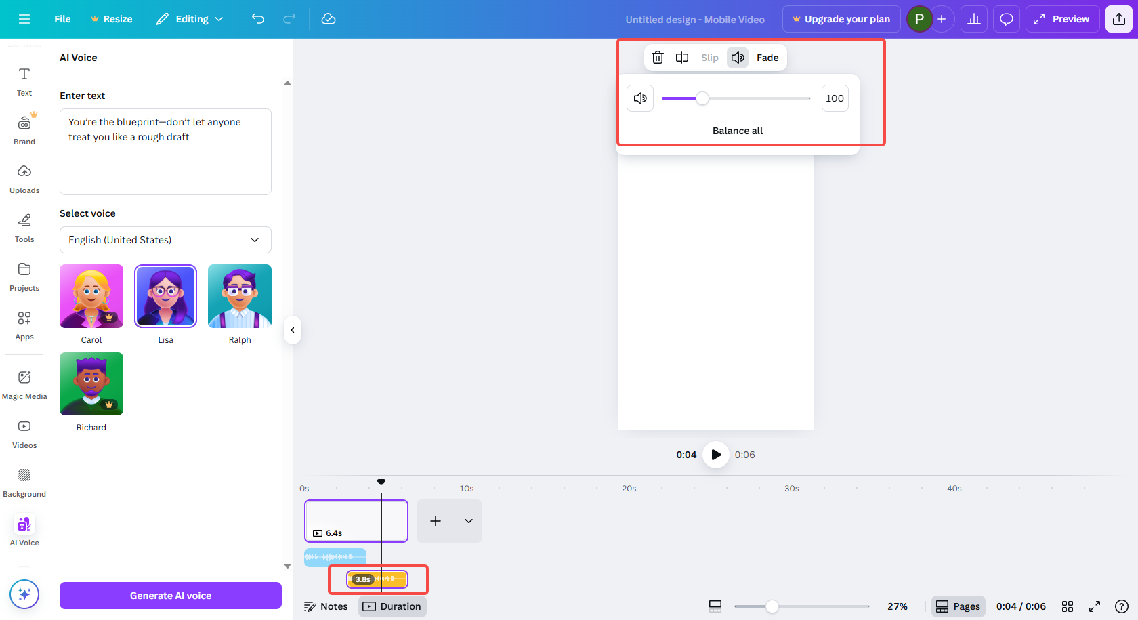
Task: Switch to the Fade tab in the audio toolbar
Action: point(767,58)
